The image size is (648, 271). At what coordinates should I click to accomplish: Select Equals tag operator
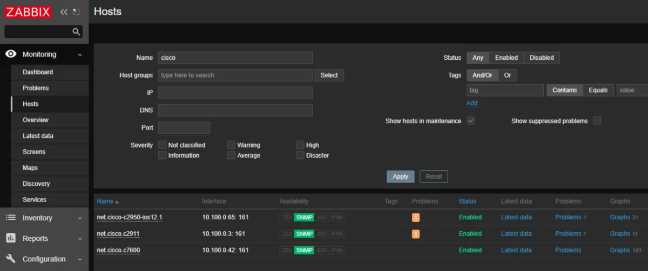[598, 90]
